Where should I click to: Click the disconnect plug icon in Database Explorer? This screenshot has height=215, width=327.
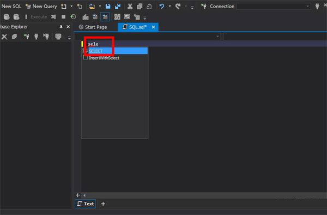point(46,37)
